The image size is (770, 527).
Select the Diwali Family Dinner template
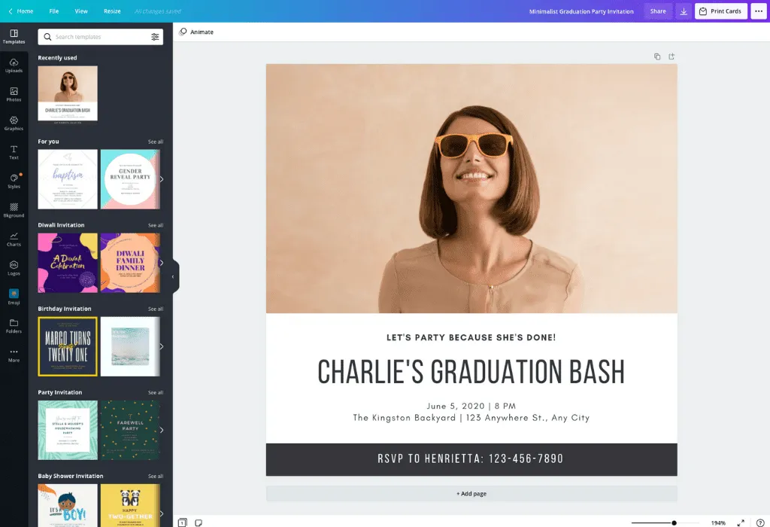(130, 263)
